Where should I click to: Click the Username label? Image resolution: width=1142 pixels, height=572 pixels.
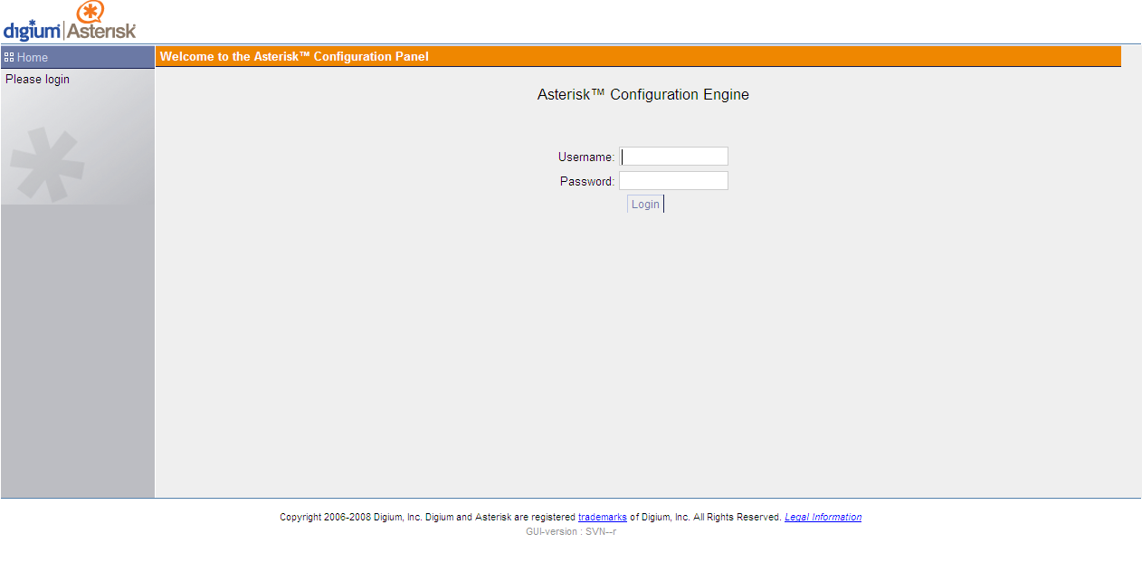coord(585,157)
